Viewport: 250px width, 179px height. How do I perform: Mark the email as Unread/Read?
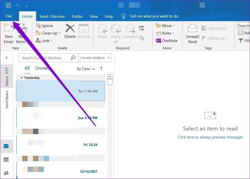pos(192,33)
